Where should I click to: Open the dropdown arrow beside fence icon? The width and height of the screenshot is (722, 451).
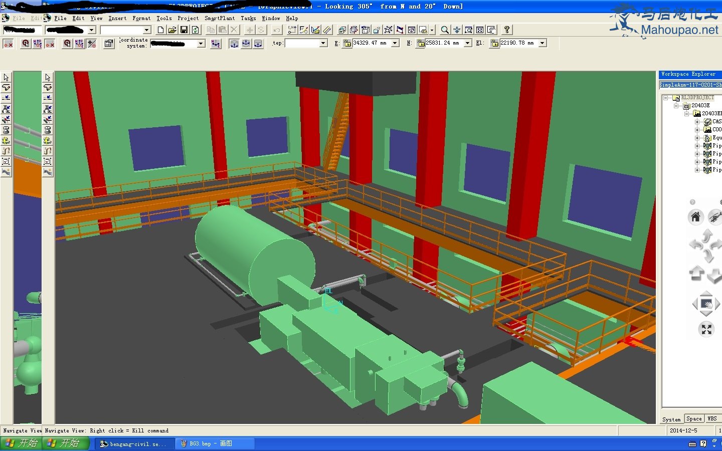tap(432, 30)
